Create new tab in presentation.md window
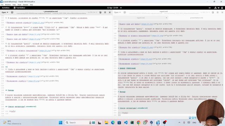This screenshot has height=126, width=225. click(x=12, y=13)
